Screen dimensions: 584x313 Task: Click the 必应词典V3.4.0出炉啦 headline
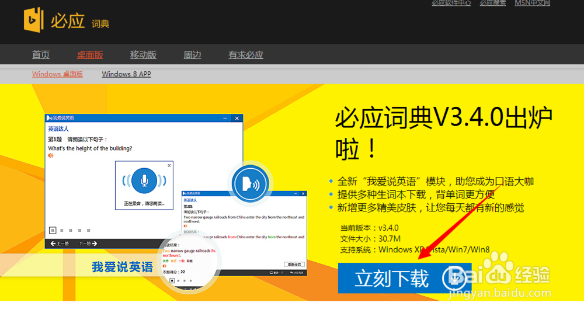[x=443, y=133]
